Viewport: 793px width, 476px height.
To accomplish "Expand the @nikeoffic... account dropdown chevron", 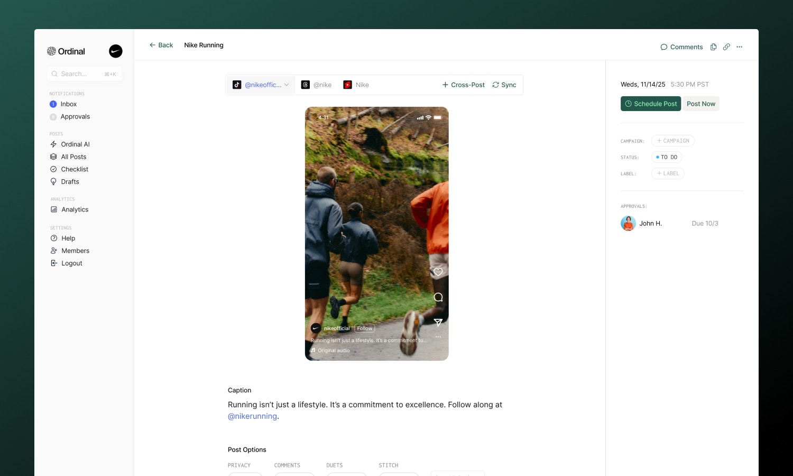I will 287,85.
